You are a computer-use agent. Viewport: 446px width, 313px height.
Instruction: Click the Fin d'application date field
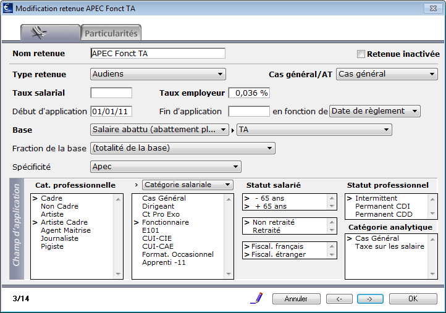coord(249,112)
